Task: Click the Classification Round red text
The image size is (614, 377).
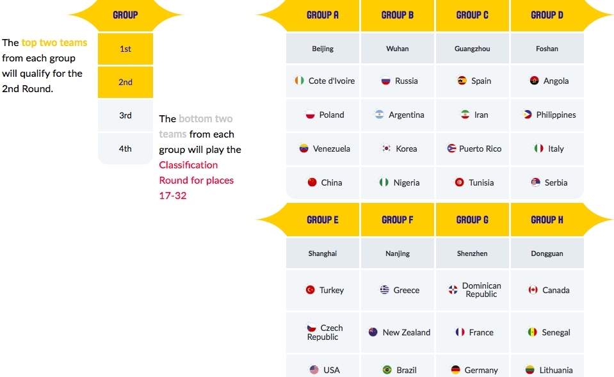Action: click(x=188, y=165)
